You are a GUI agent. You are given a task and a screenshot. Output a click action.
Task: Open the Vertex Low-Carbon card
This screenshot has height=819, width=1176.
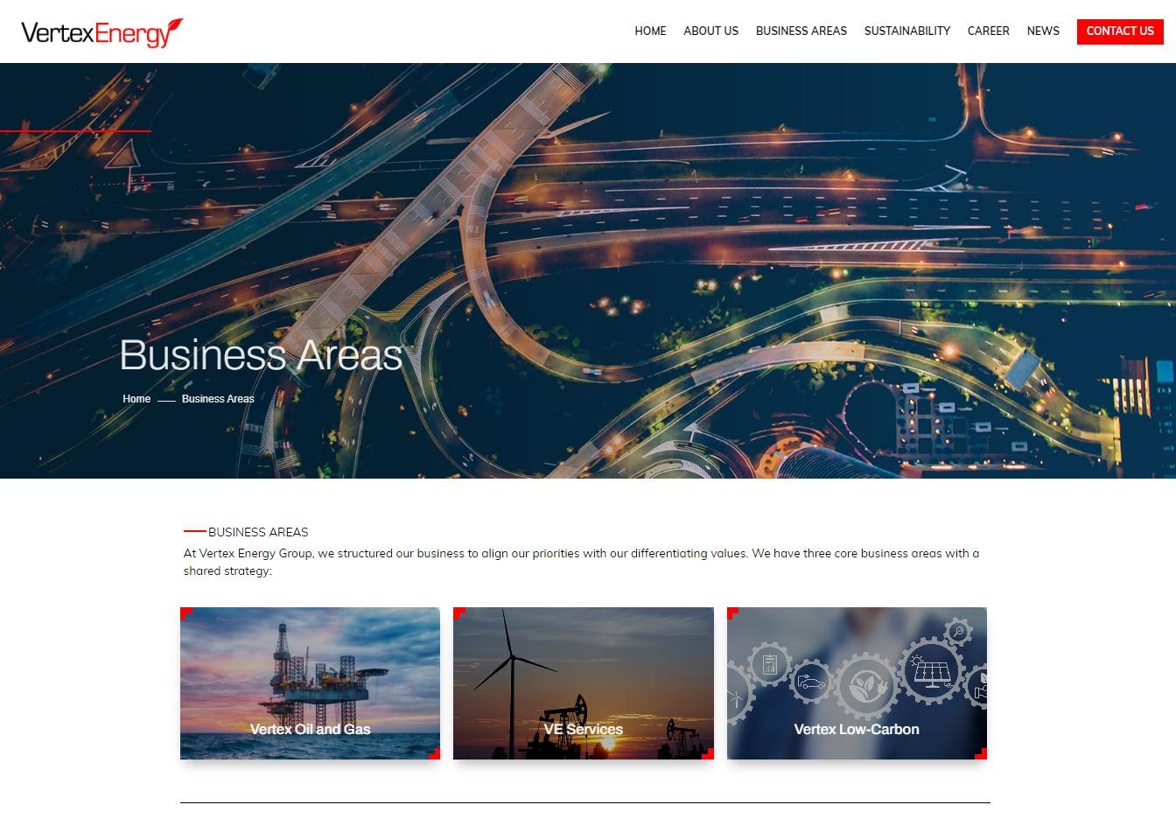pyautogui.click(x=857, y=683)
